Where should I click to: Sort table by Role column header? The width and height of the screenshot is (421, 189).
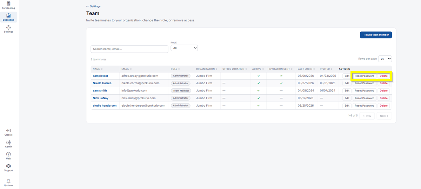coord(175,69)
